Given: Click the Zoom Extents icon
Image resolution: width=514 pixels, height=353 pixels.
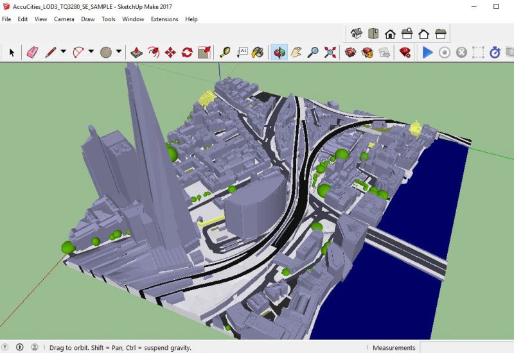Looking at the screenshot, I should pos(330,52).
